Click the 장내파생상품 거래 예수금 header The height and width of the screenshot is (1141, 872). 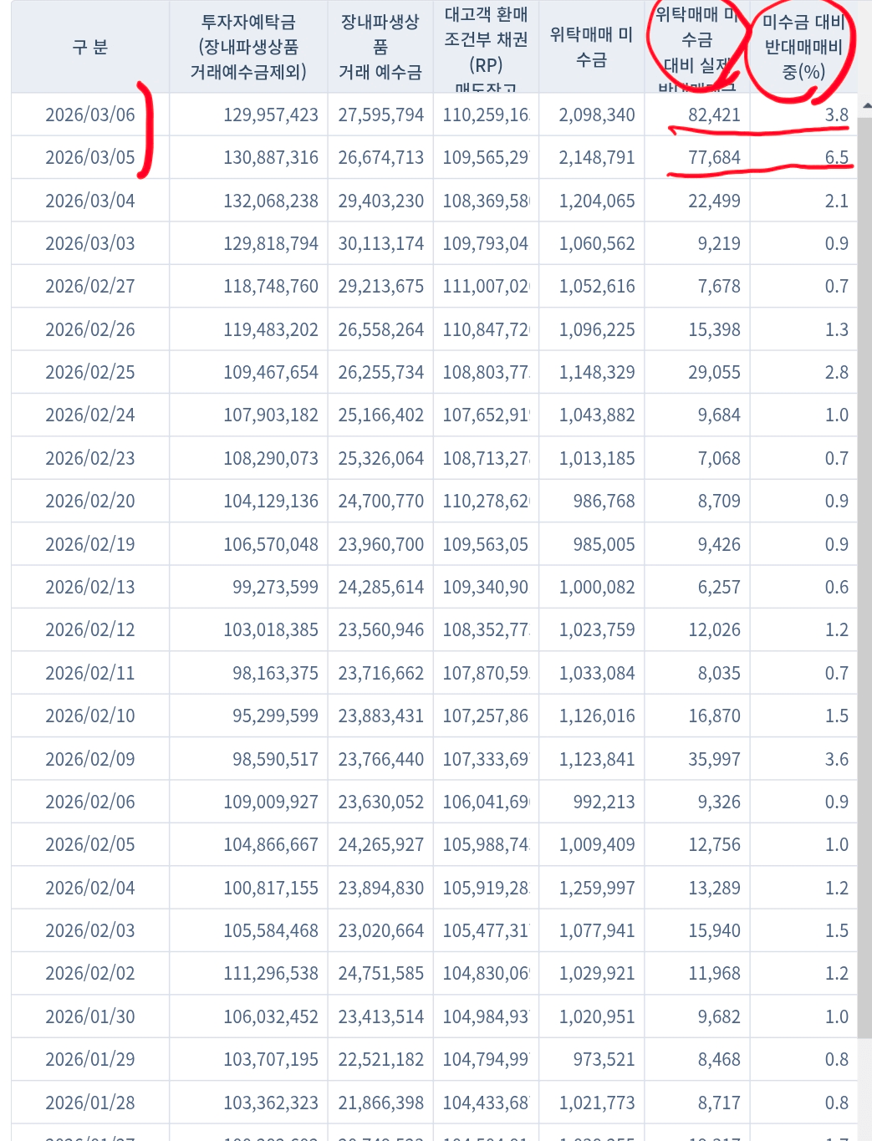coord(380,47)
